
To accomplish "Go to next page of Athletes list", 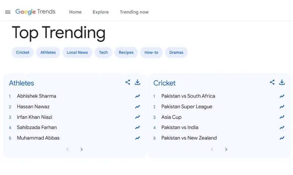I will point(82,149).
